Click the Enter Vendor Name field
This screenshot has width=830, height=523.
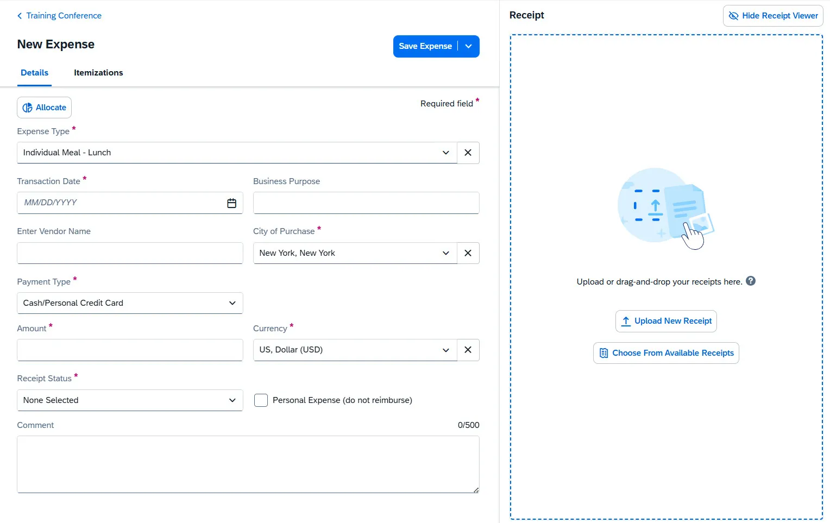(130, 253)
